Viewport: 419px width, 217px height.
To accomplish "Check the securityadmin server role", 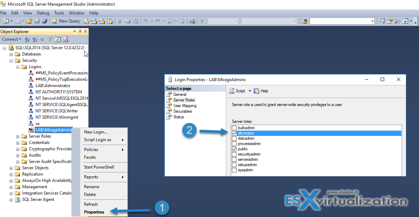I will 234,154.
